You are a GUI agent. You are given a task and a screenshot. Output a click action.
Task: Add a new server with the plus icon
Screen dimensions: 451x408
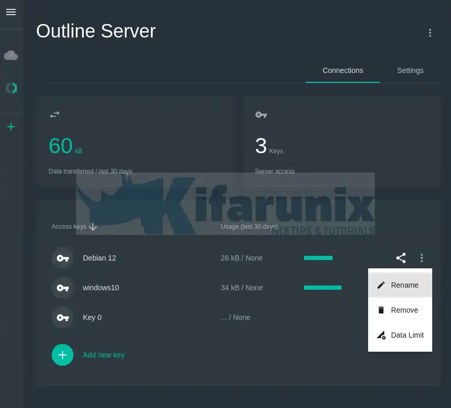(11, 127)
